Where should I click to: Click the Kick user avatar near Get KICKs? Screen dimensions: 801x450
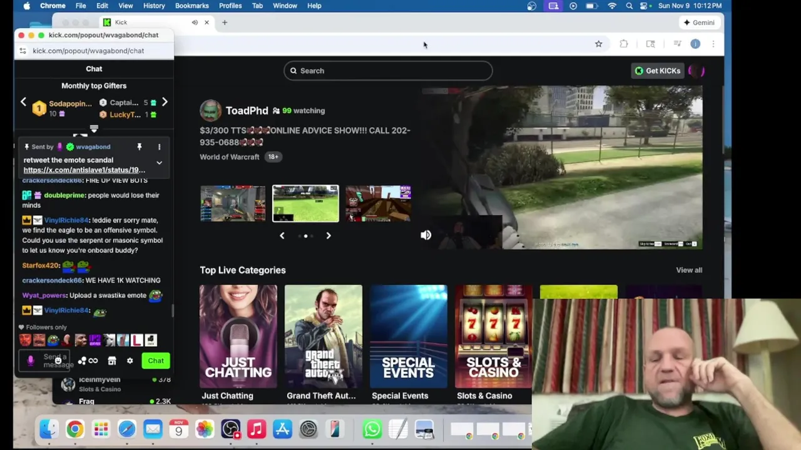click(x=696, y=71)
